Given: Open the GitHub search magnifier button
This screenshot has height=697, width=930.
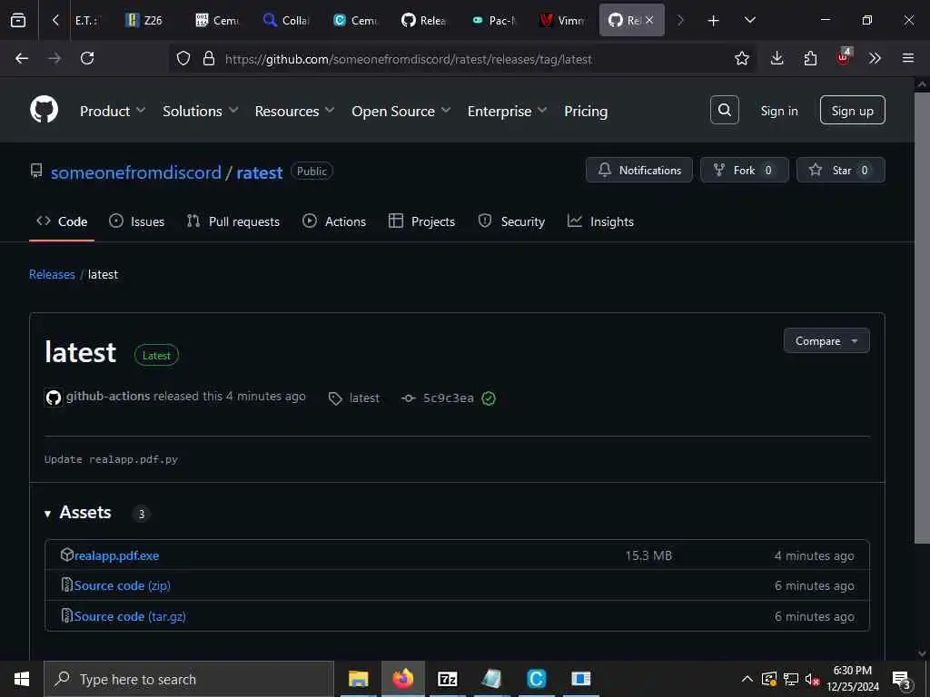Looking at the screenshot, I should [x=724, y=110].
